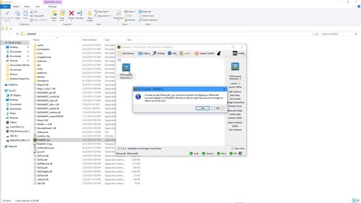This screenshot has width=361, height=203.
Task: Click No in the No Accounts dialog
Action: tap(218, 108)
